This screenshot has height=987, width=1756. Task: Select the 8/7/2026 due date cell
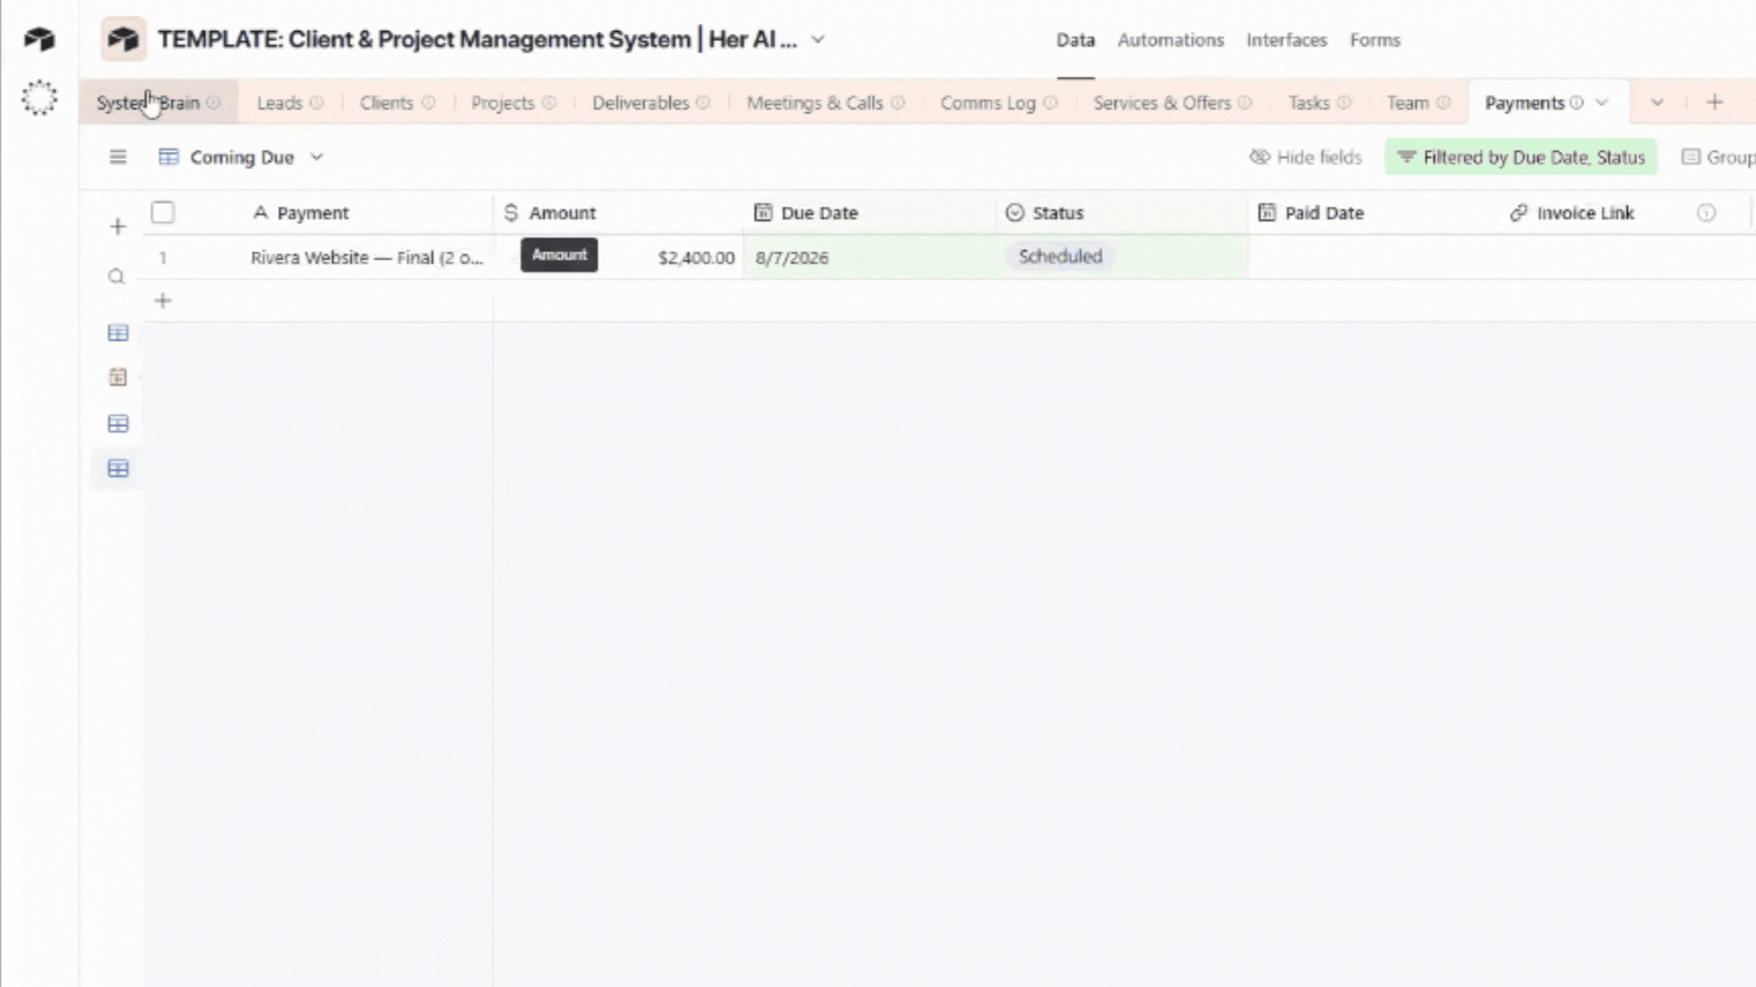click(x=871, y=258)
